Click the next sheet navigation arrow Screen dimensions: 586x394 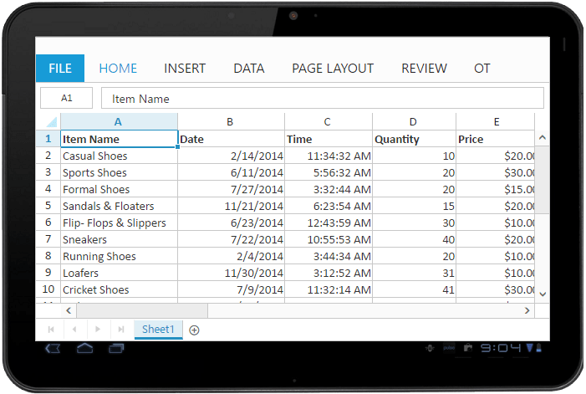pyautogui.click(x=98, y=330)
